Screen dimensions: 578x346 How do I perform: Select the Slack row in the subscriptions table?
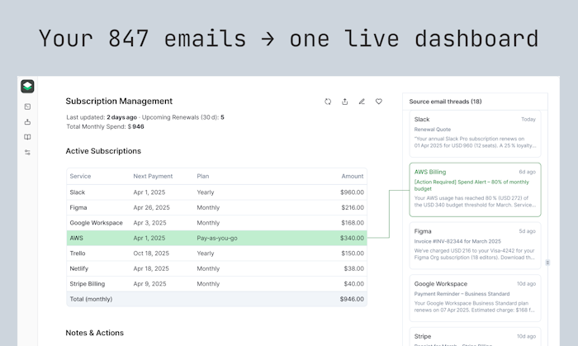(x=216, y=192)
